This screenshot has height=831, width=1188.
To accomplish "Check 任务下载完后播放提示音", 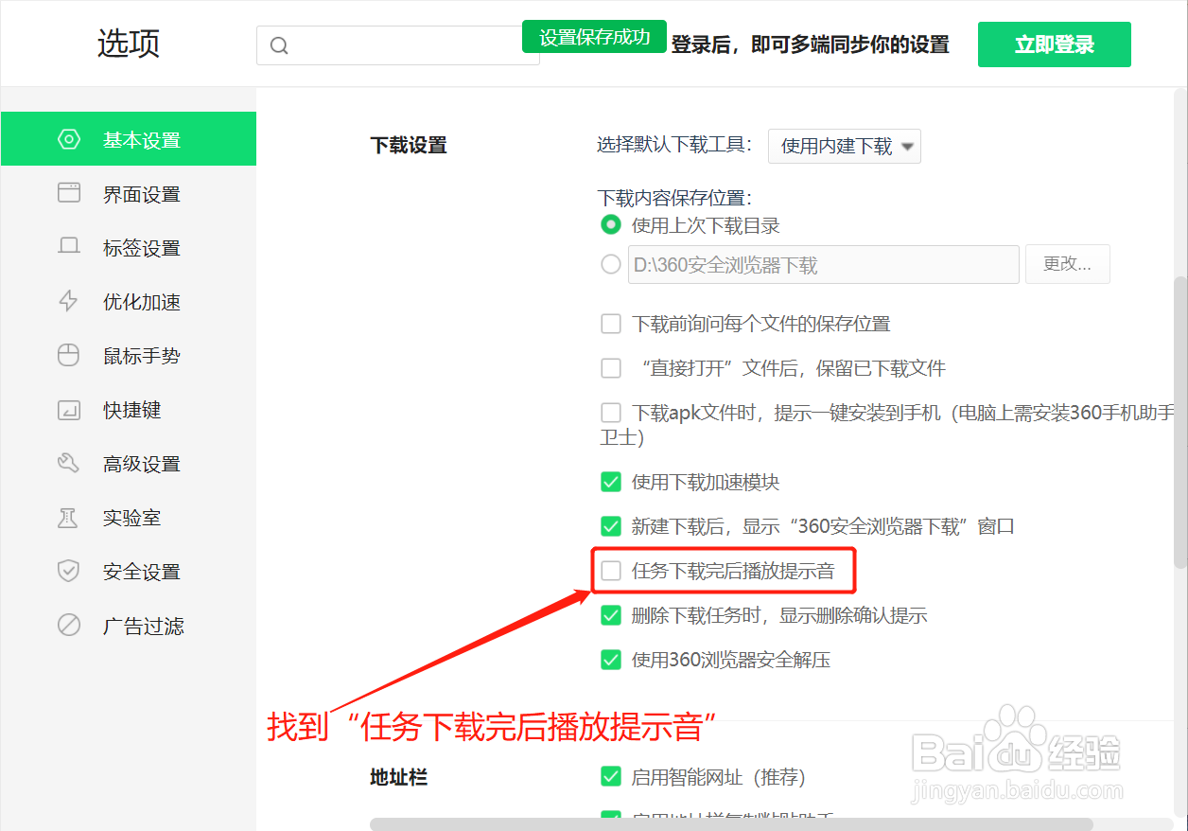I will [x=611, y=571].
